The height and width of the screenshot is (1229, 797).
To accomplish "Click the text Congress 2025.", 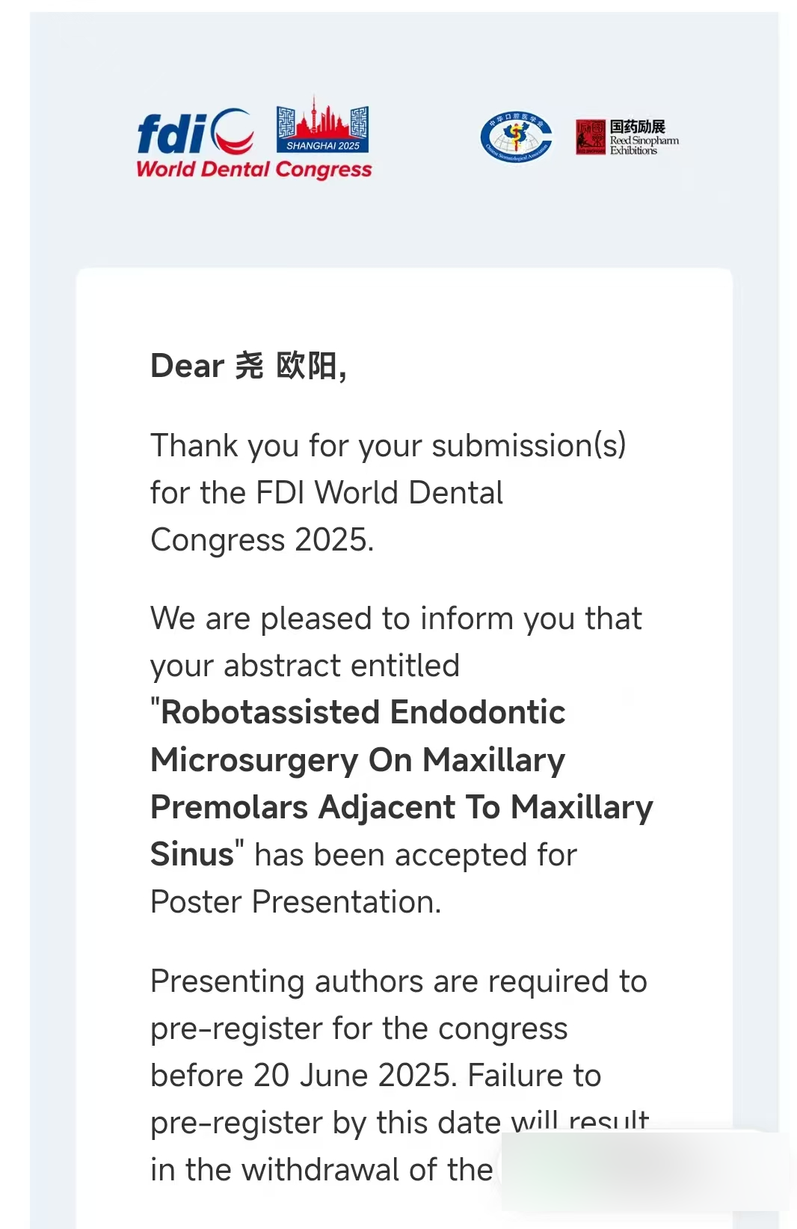I will [x=262, y=540].
